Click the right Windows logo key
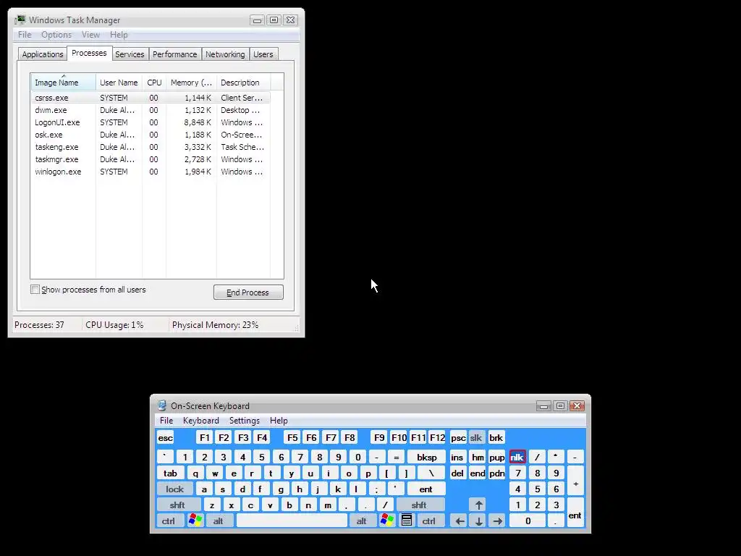 pyautogui.click(x=386, y=521)
